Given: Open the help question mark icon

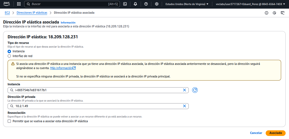Looking at the screenshot, I should click(x=146, y=4).
